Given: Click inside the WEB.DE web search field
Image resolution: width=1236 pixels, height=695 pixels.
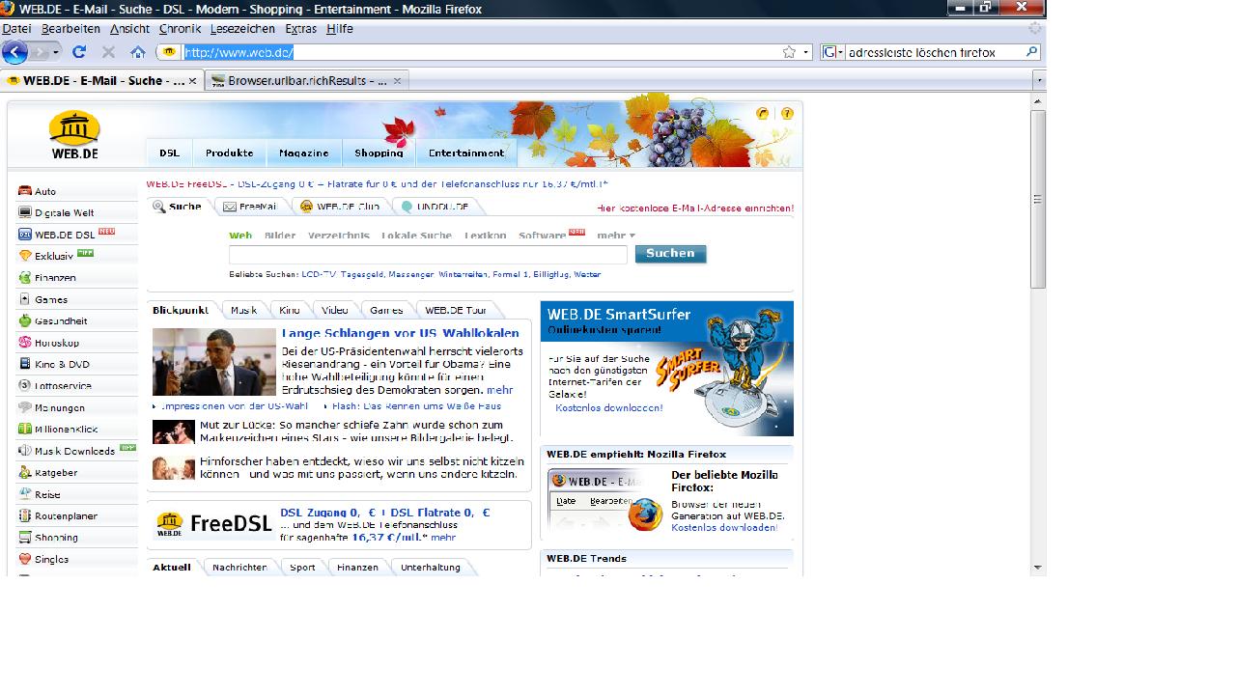Looking at the screenshot, I should pos(428,255).
